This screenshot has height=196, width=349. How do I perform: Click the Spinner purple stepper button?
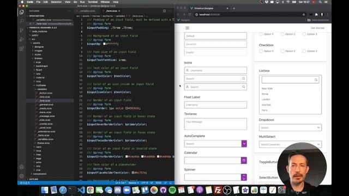click(x=244, y=177)
